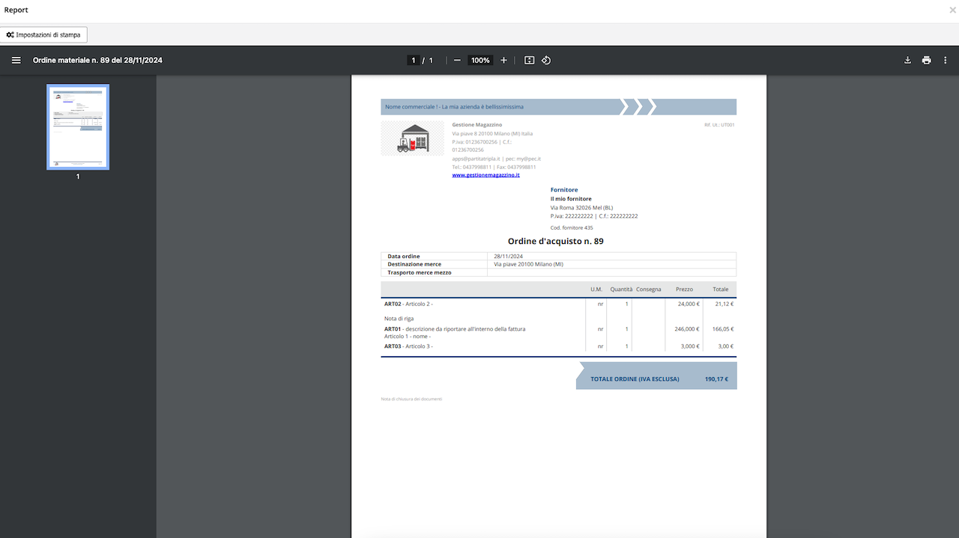
Task: Click Nota di chiusura del documento text
Action: coord(411,399)
